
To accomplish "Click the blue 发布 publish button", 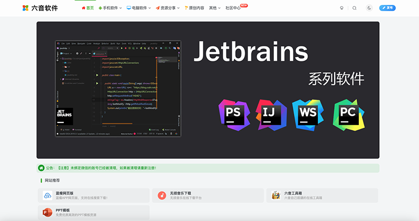I will click(387, 8).
